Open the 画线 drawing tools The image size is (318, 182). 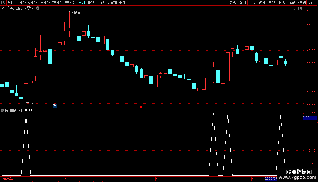click(x=272, y=3)
